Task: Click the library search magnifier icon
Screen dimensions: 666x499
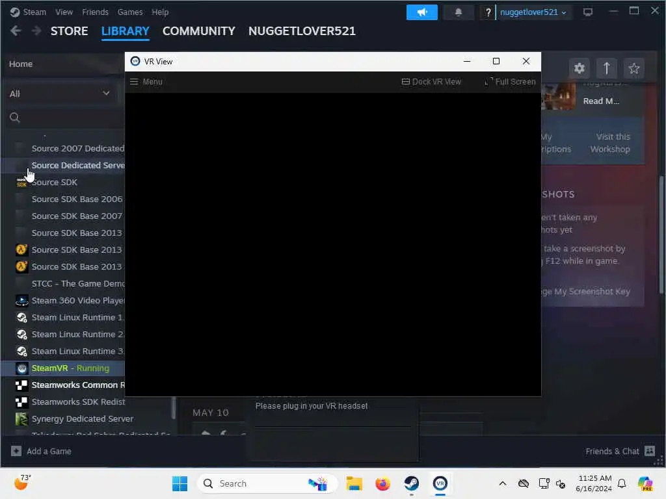Action: pyautogui.click(x=15, y=118)
